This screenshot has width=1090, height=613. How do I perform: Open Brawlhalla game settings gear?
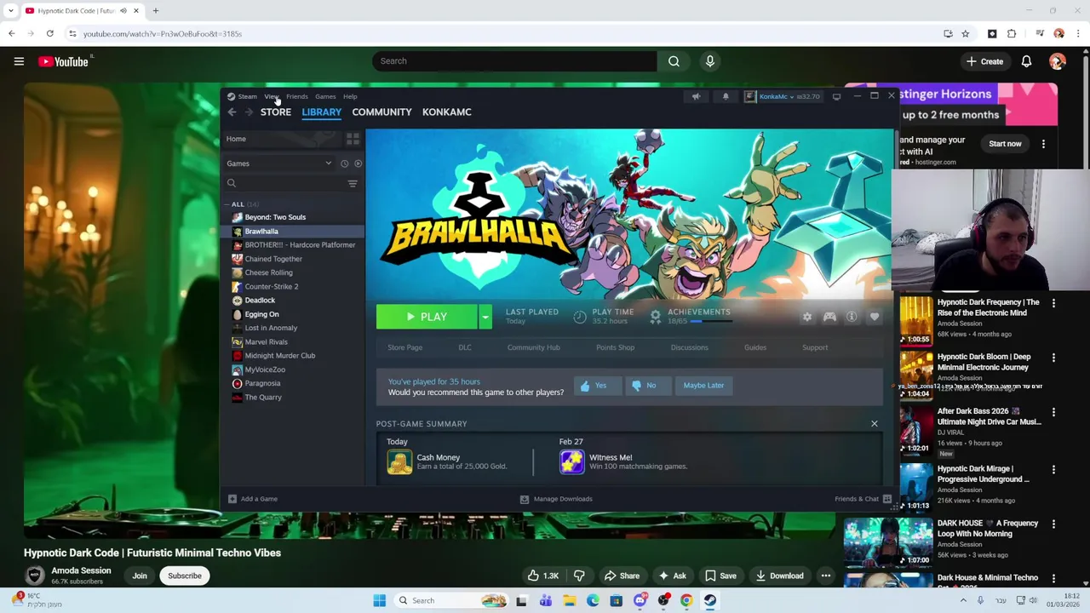[807, 317]
